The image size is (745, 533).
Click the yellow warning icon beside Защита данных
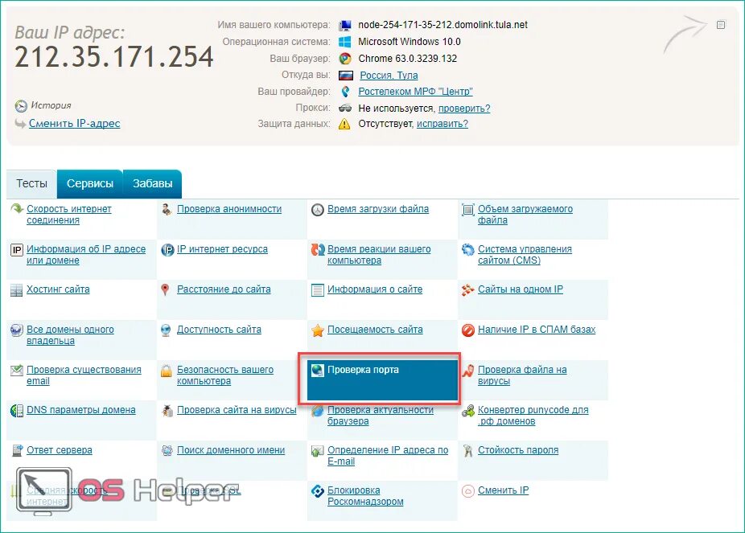click(x=344, y=124)
